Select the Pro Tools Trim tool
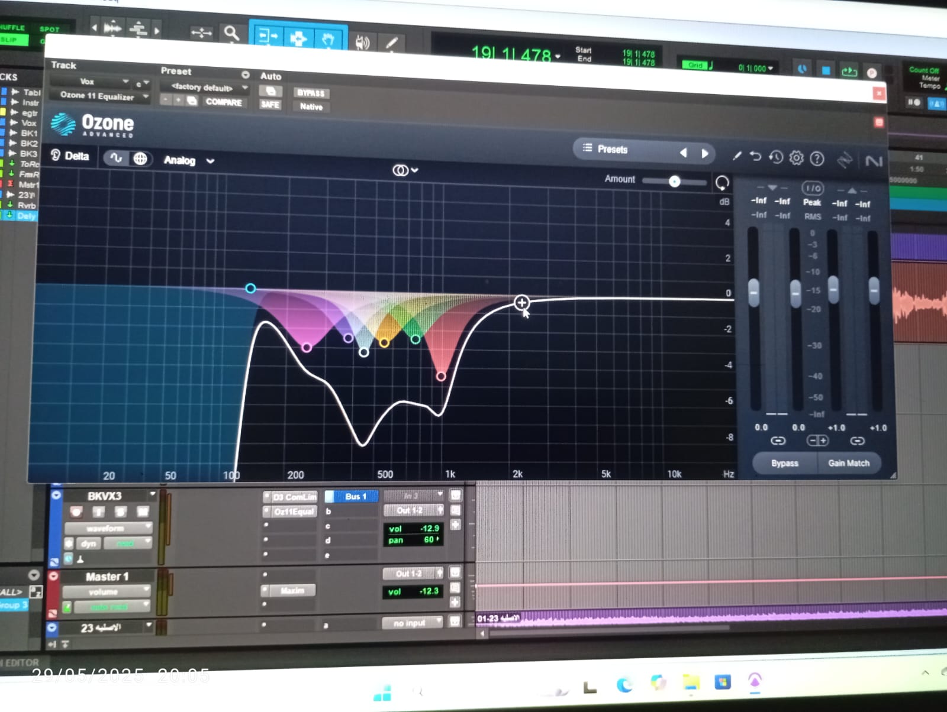Screen dimensions: 947x712 pos(267,37)
